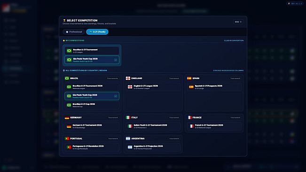Open Brazilian U-21 Cup 2026 National Cup
The width and height of the screenshot is (306, 172).
92,105
